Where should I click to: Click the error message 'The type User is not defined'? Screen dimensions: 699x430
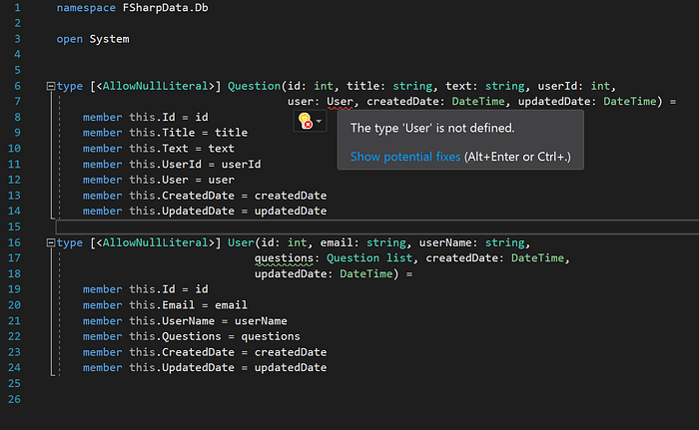pos(432,129)
